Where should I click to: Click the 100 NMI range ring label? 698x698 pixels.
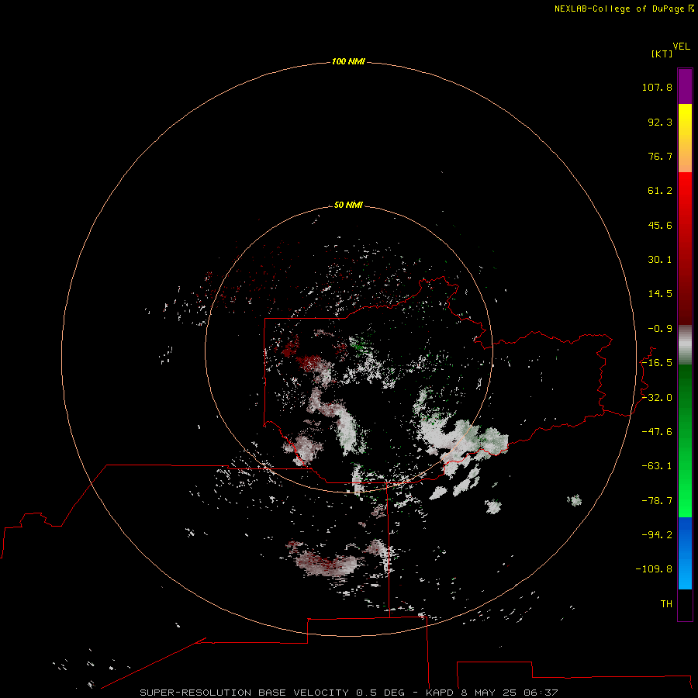348,61
